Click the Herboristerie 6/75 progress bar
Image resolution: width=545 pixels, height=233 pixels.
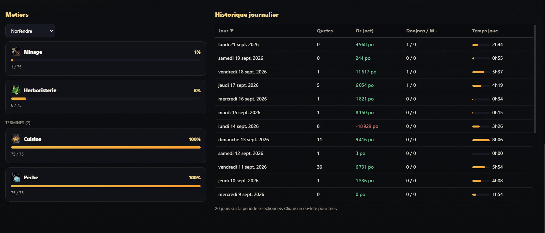coord(106,98)
